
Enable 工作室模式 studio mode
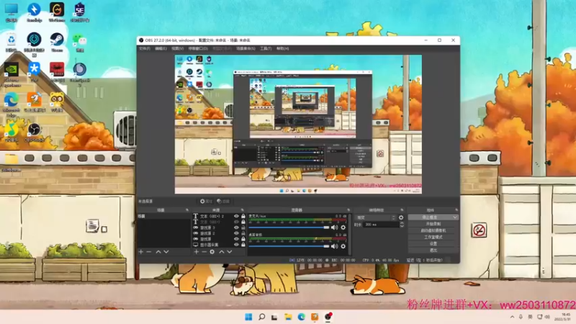pos(433,237)
